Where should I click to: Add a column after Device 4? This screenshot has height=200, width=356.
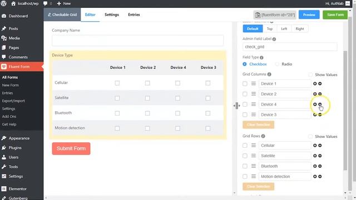pos(315,104)
